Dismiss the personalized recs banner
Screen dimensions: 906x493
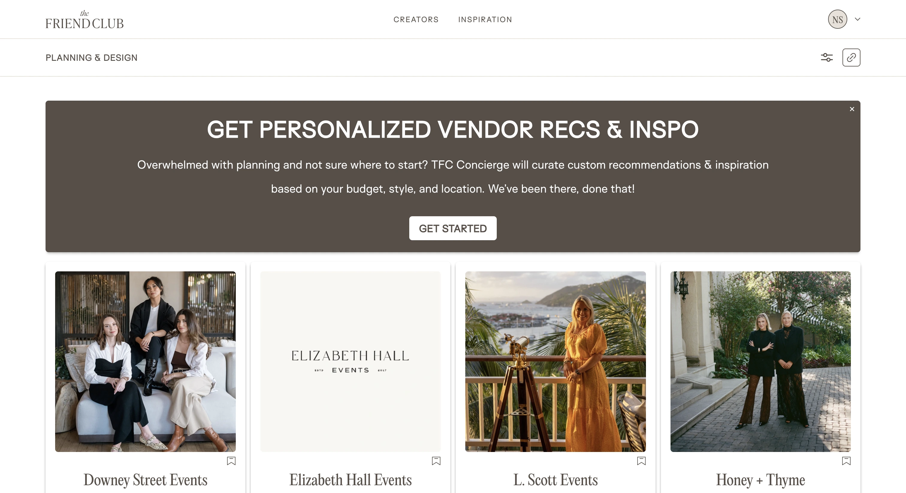[x=852, y=109]
